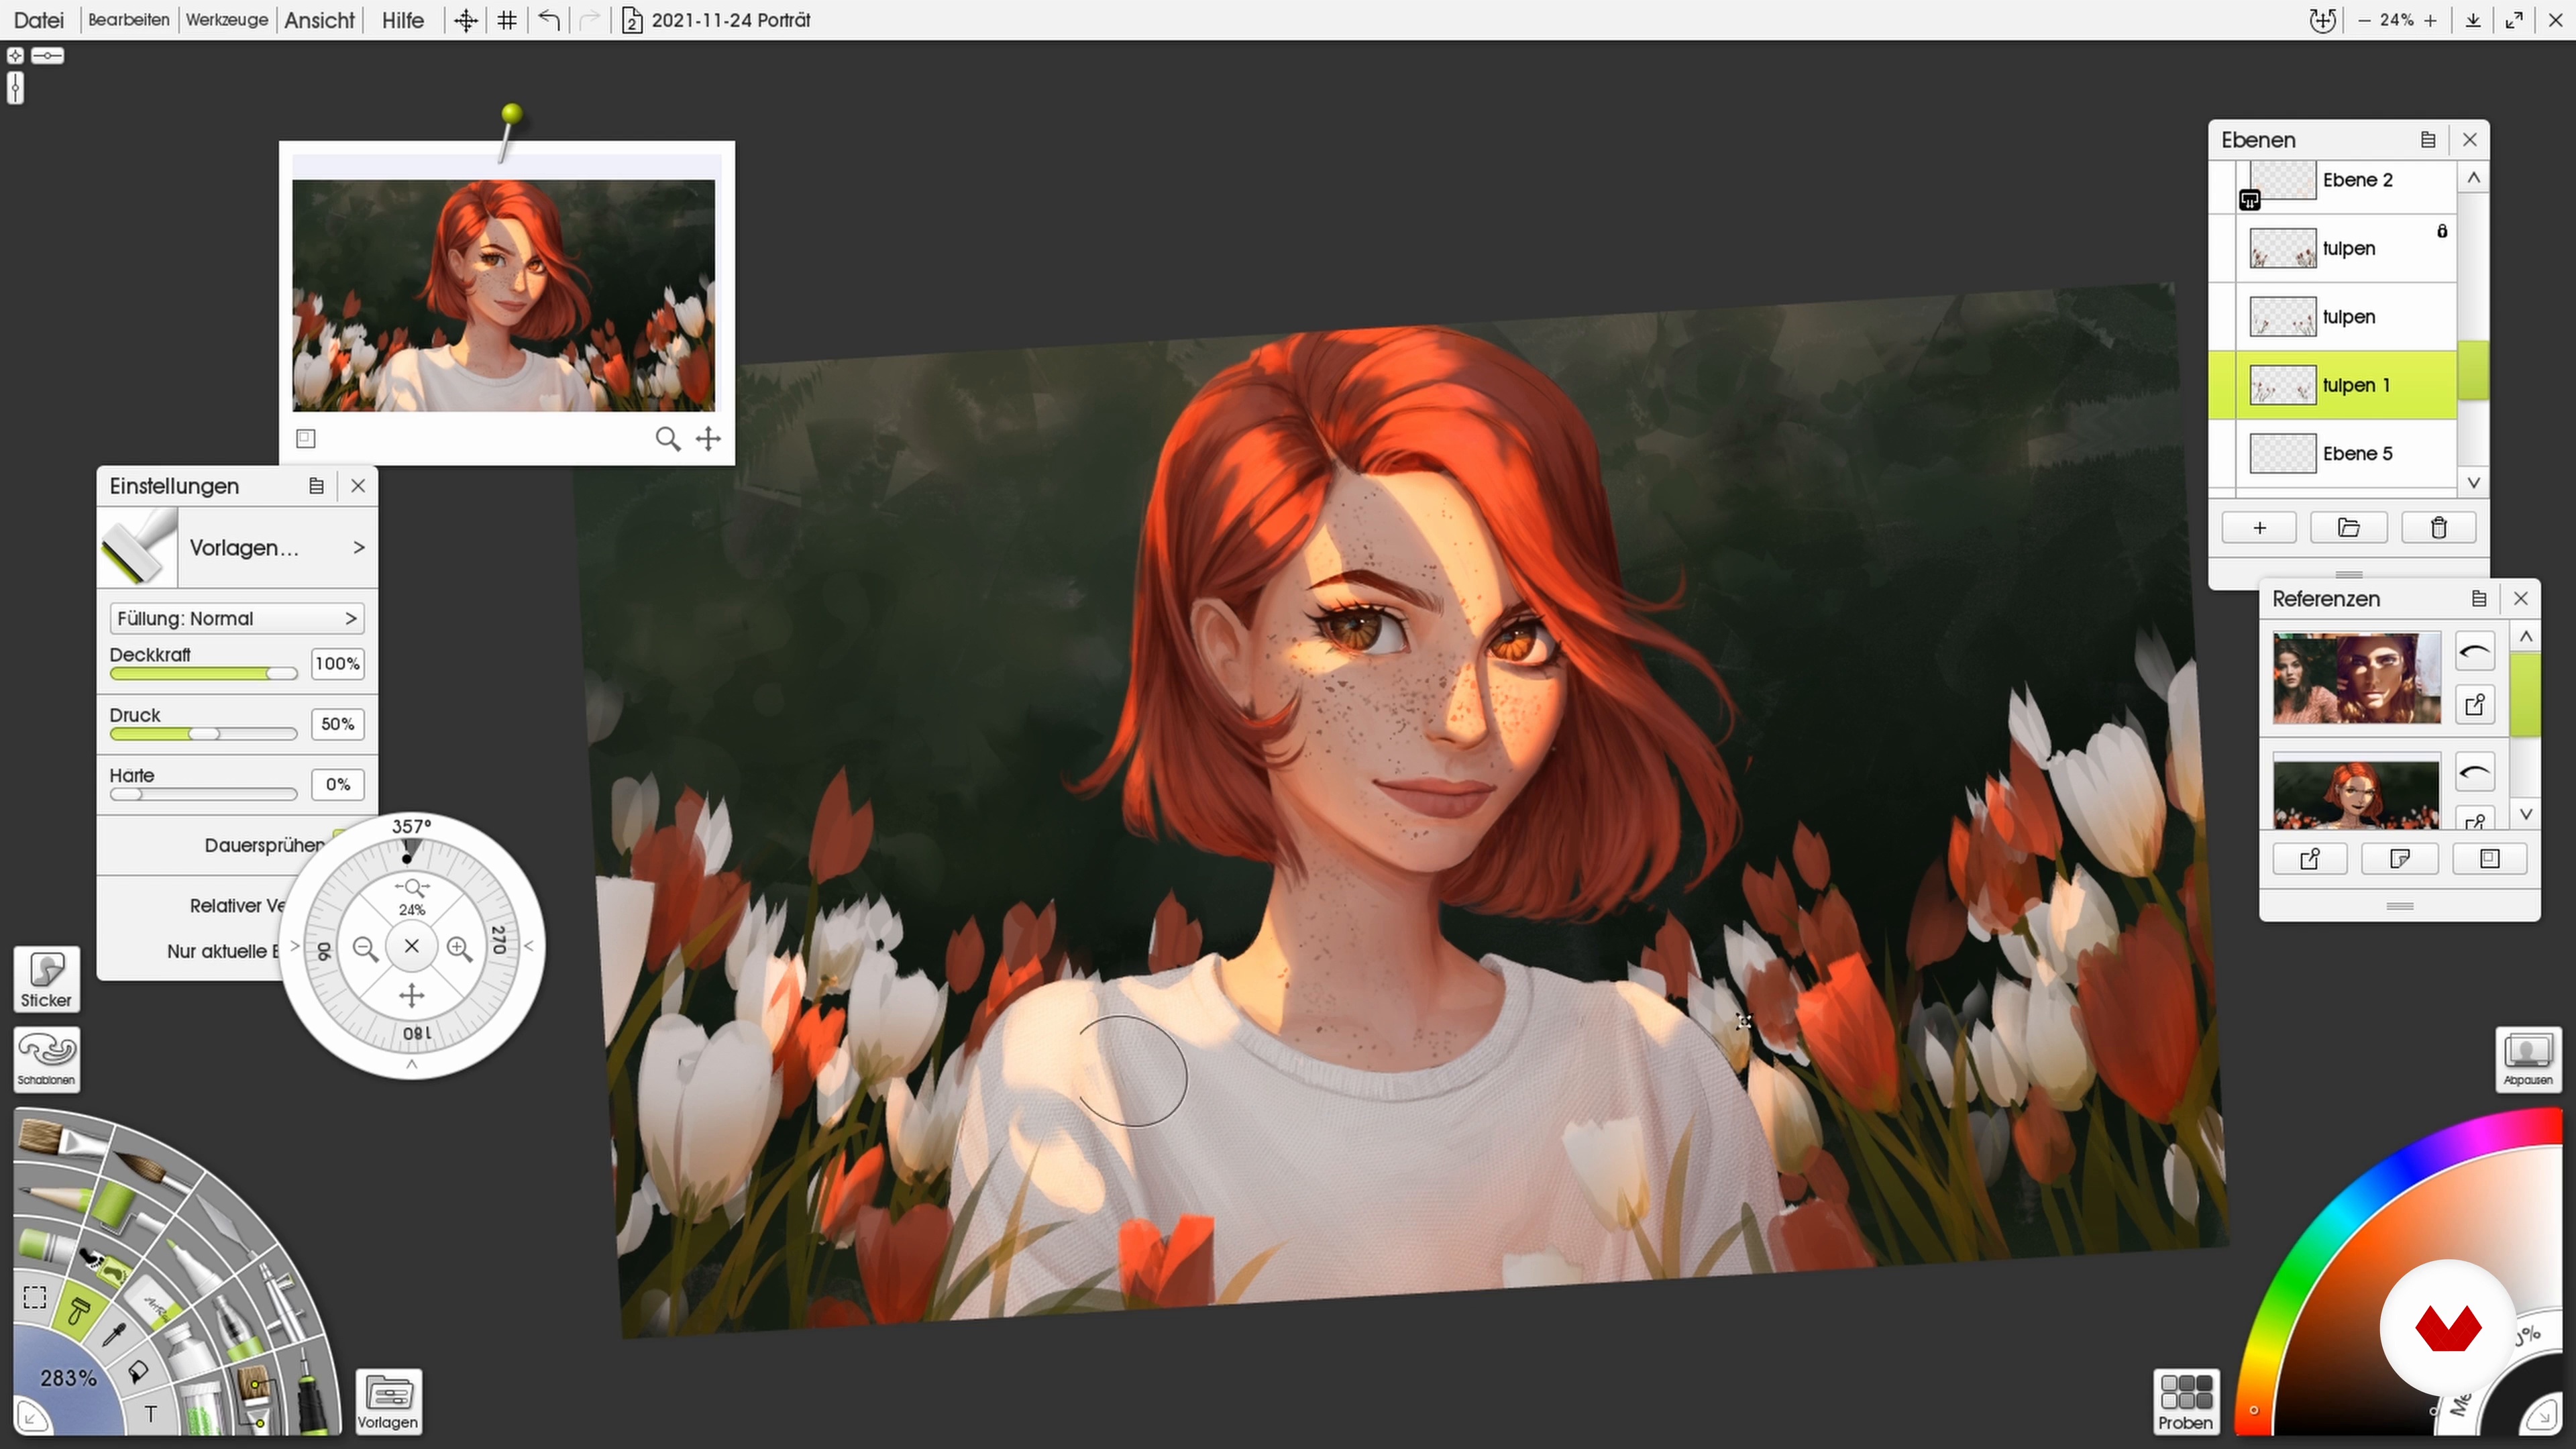The height and width of the screenshot is (1449, 2576).
Task: Pick the color sampler eyedropper tool
Action: click(x=115, y=1335)
